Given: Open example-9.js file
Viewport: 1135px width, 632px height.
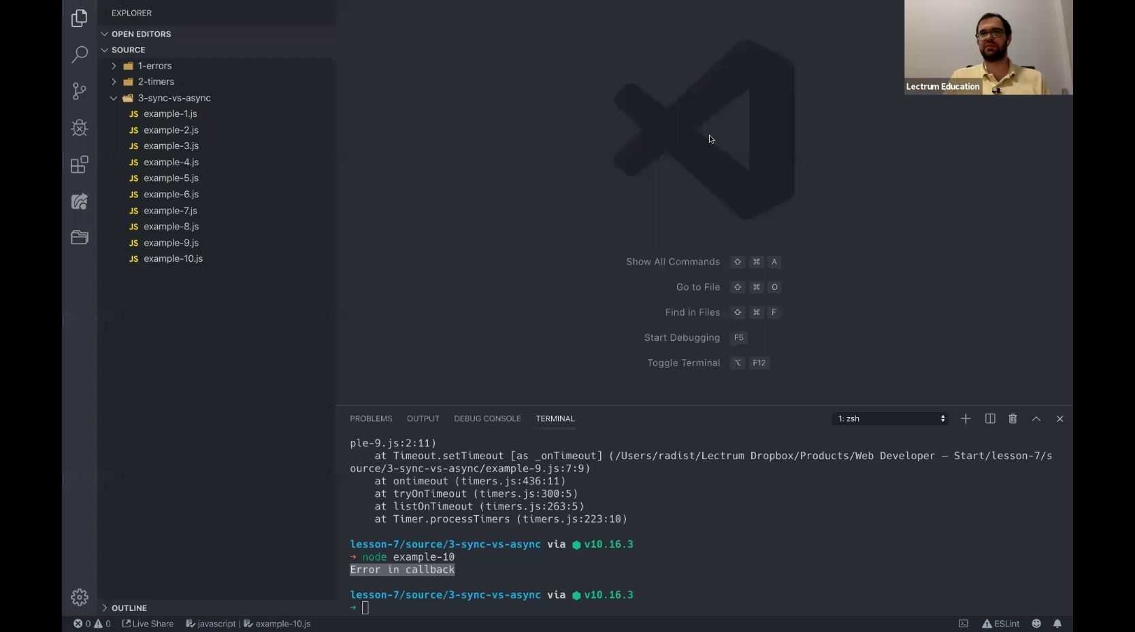Looking at the screenshot, I should pos(216,243).
